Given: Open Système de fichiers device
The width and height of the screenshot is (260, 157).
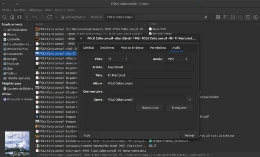Looking at the screenshot, I should point(18,89).
